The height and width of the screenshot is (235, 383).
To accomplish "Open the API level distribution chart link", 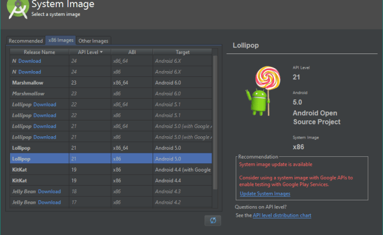I will tap(282, 215).
